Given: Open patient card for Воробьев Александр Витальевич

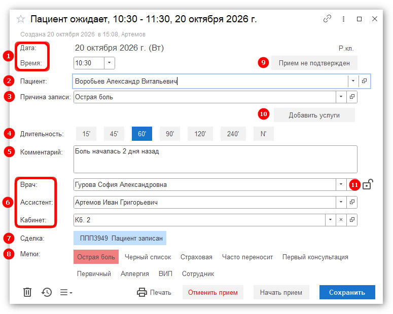Looking at the screenshot, I should click(365, 81).
